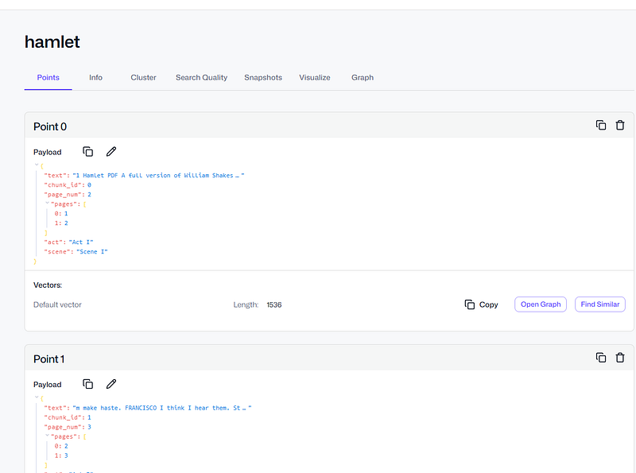Image resolution: width=636 pixels, height=473 pixels.
Task: Copy Point 1 payload
Action: click(x=88, y=384)
